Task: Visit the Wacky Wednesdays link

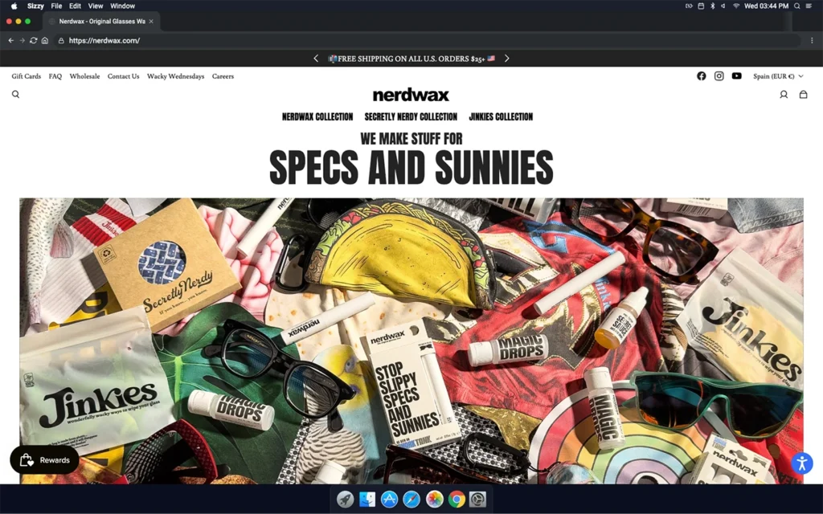Action: 175,76
